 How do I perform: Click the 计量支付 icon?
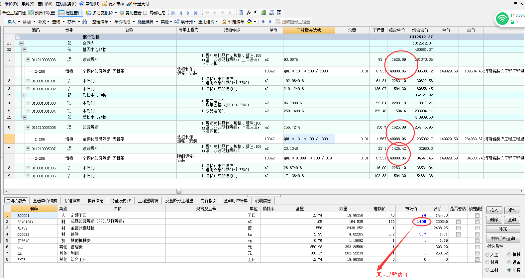point(129,4)
